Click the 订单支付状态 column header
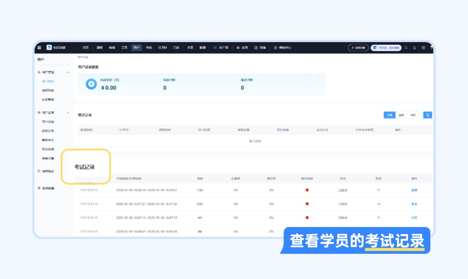Viewport: 468px width, 279px height. 364,130
